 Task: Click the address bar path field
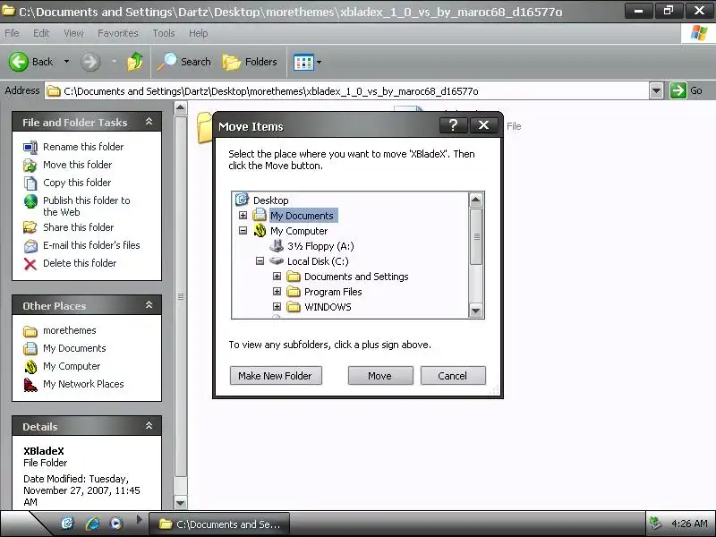point(347,91)
